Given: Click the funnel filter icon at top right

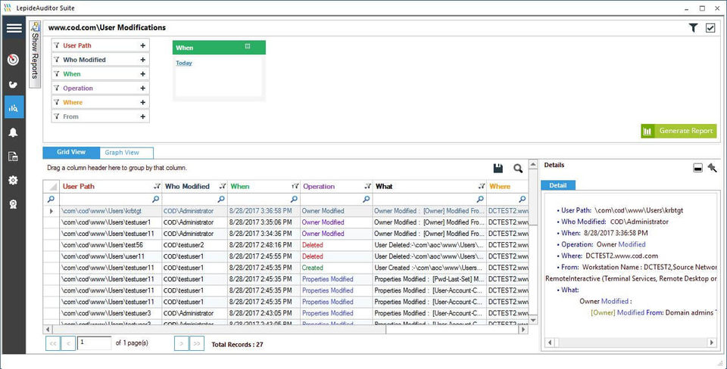Looking at the screenshot, I should (x=693, y=28).
